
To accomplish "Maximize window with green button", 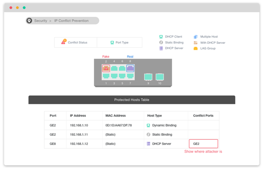I will tap(24, 7).
